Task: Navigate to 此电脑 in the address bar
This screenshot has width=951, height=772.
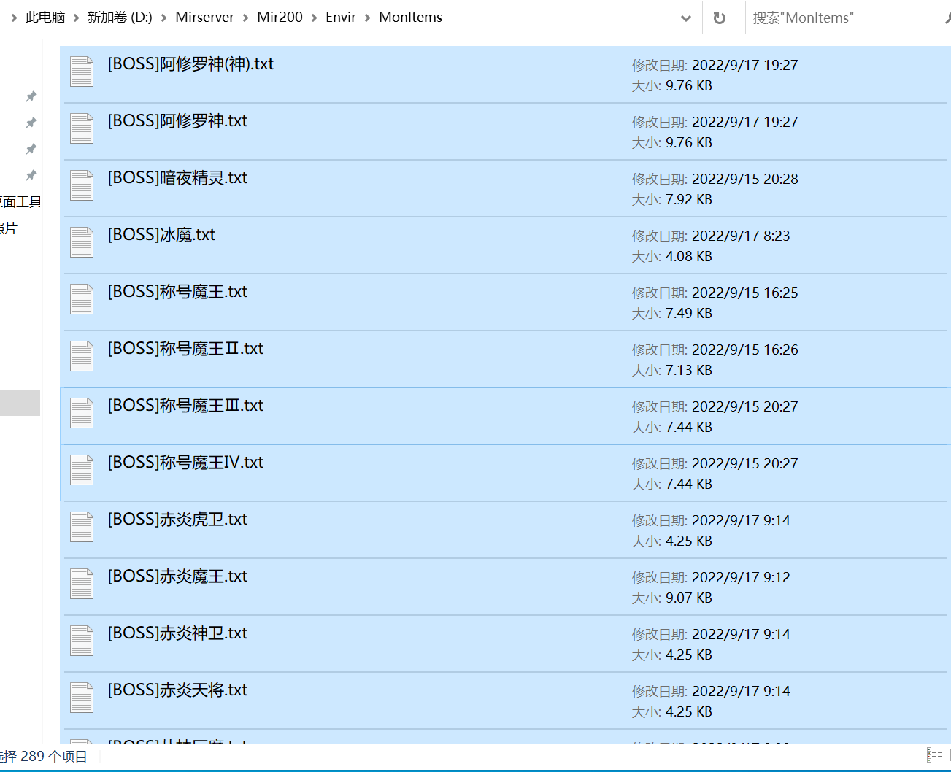Action: 45,18
